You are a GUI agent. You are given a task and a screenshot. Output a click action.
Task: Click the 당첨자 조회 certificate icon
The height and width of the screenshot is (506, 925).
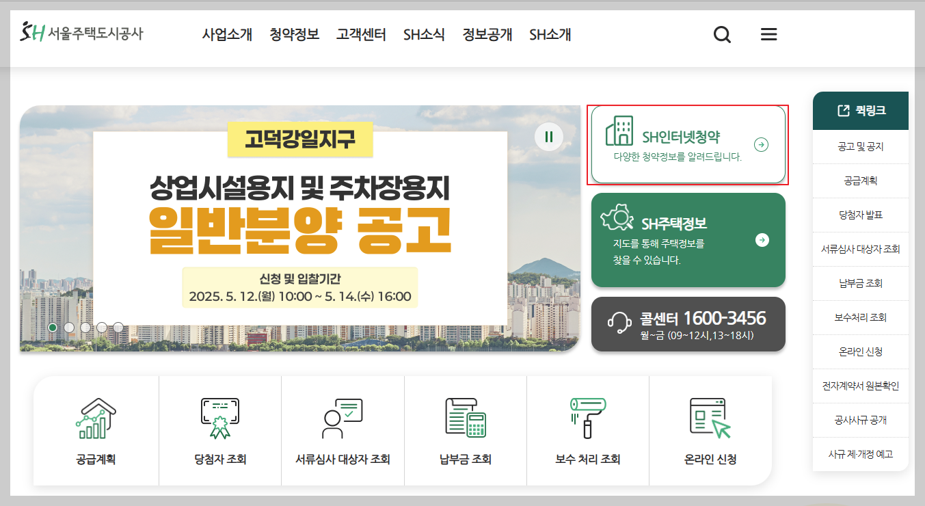click(x=219, y=418)
